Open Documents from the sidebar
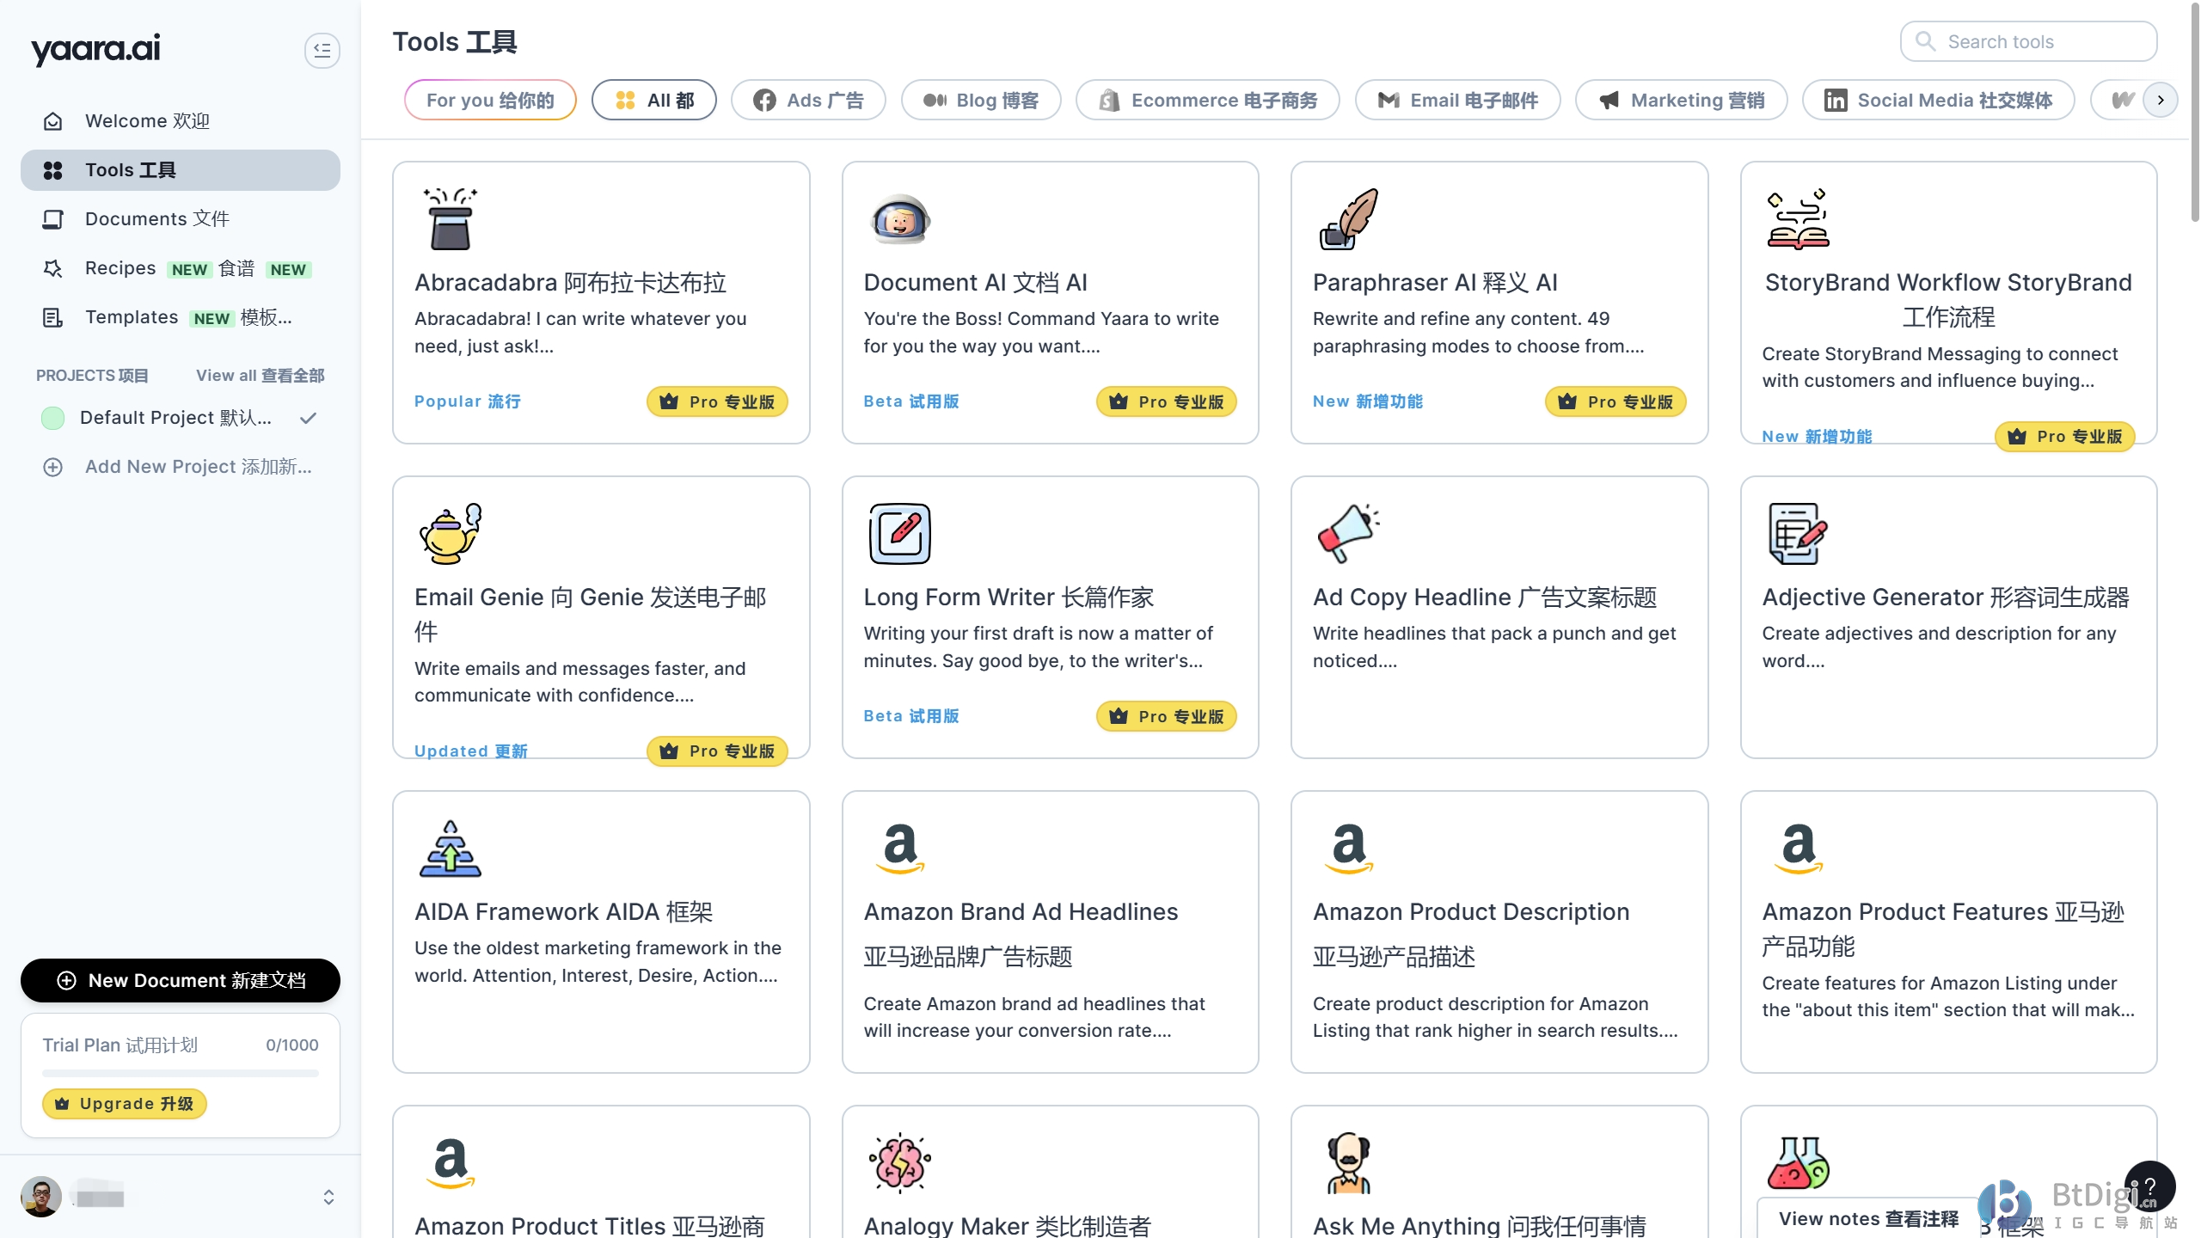 click(181, 219)
